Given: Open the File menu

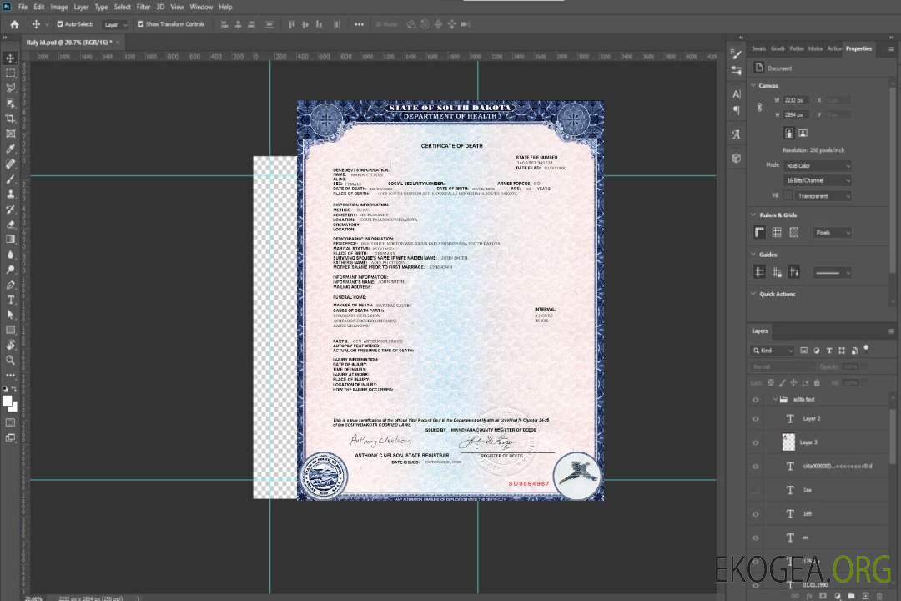Looking at the screenshot, I should click(23, 7).
